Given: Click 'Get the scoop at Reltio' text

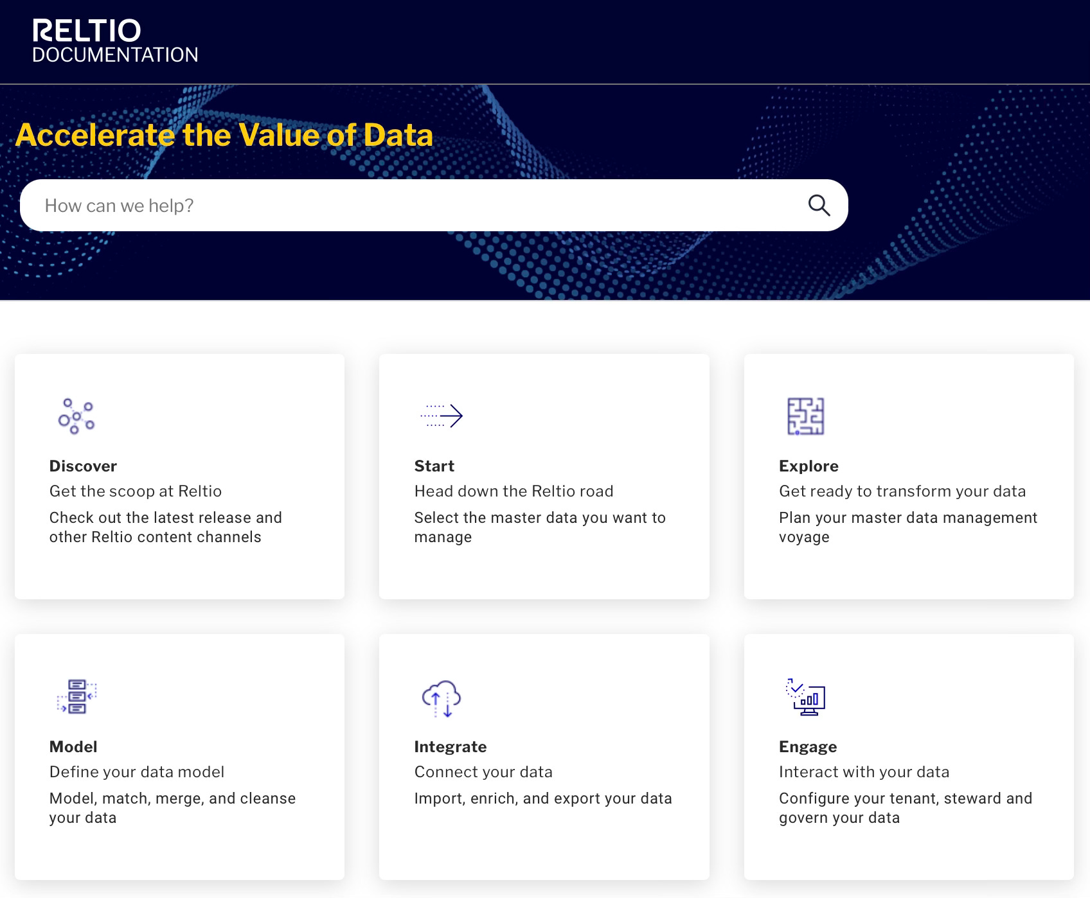Looking at the screenshot, I should 136,491.
